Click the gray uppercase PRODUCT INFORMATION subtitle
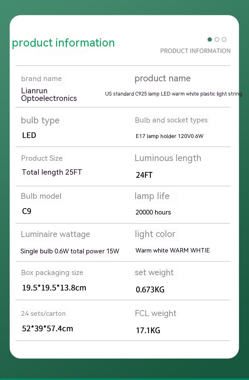Image resolution: width=249 pixels, height=380 pixels. click(195, 51)
